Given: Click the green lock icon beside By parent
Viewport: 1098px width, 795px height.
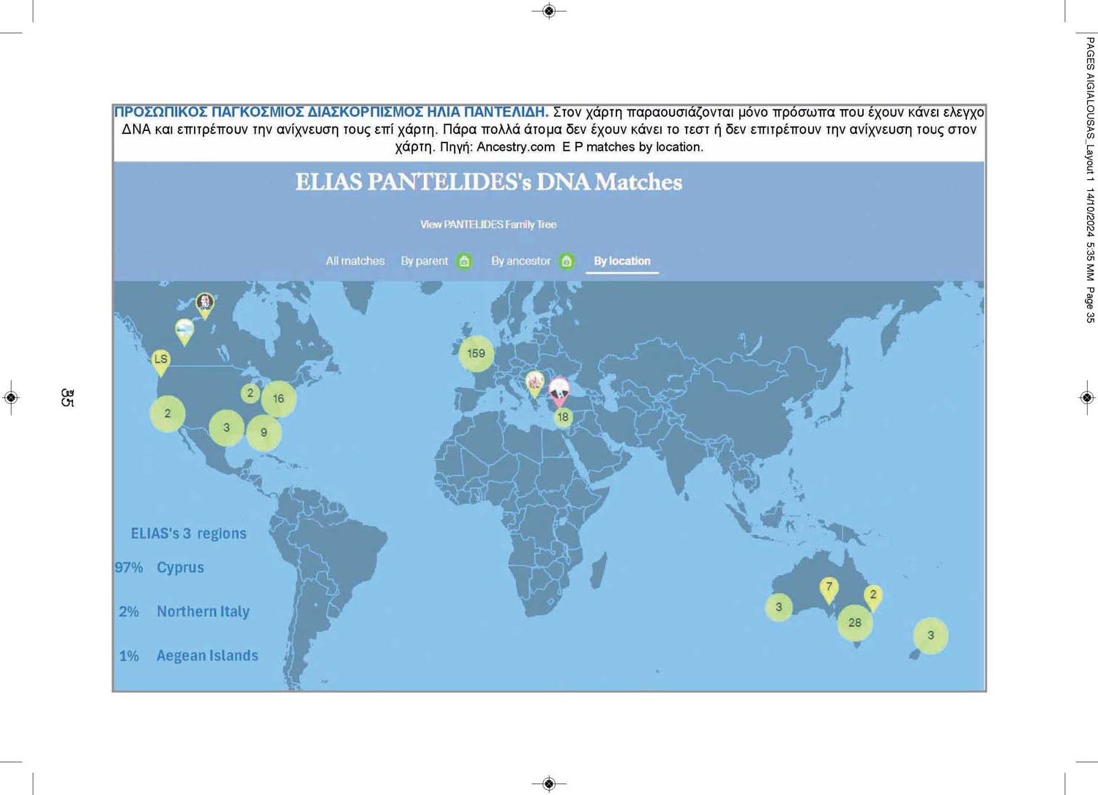Looking at the screenshot, I should coord(464,261).
